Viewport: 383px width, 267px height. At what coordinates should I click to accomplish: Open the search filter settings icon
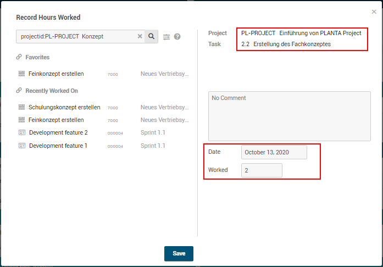coord(166,37)
